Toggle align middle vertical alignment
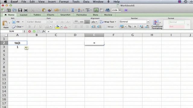 point(81,22)
